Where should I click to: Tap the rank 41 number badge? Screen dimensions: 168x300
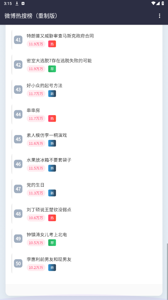18,40
